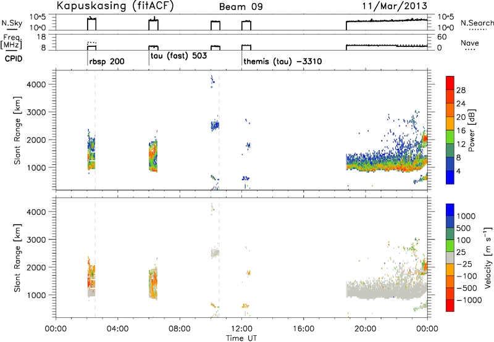Click the 'CPID' row label
Screen dimensions: 494x342
click(14, 59)
